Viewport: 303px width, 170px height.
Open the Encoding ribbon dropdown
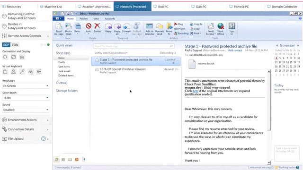pos(181,34)
